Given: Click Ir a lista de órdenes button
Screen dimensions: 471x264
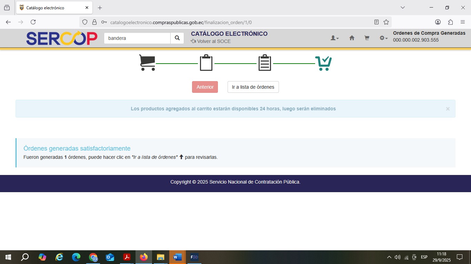Looking at the screenshot, I should pos(253,87).
